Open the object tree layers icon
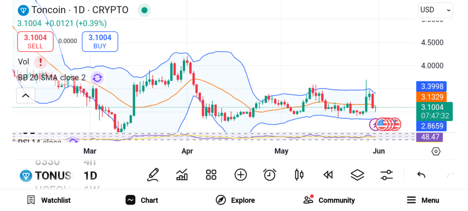 357,174
